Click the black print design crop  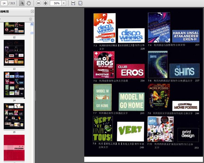pos(188,135)
